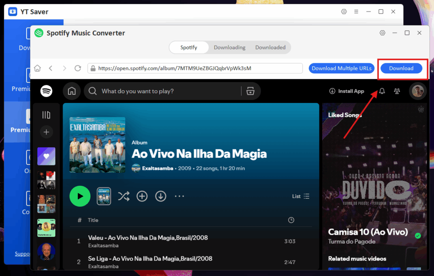434x276 pixels.
Task: Open Spotify notifications bell
Action: pos(381,91)
